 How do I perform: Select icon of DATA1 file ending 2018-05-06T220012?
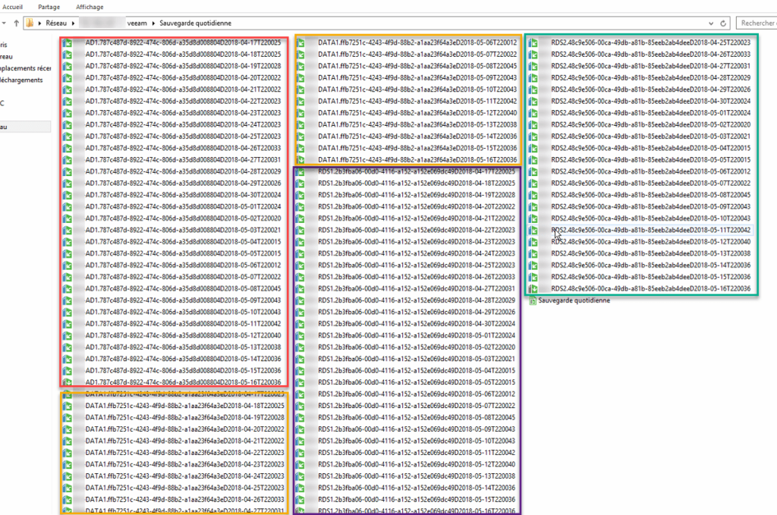pos(300,43)
